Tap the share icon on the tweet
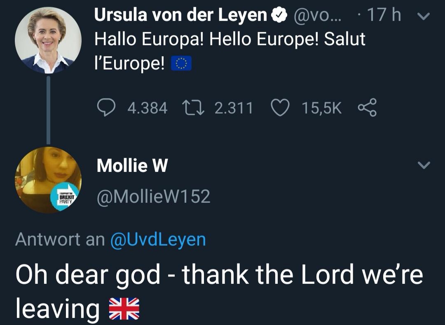 tap(366, 108)
